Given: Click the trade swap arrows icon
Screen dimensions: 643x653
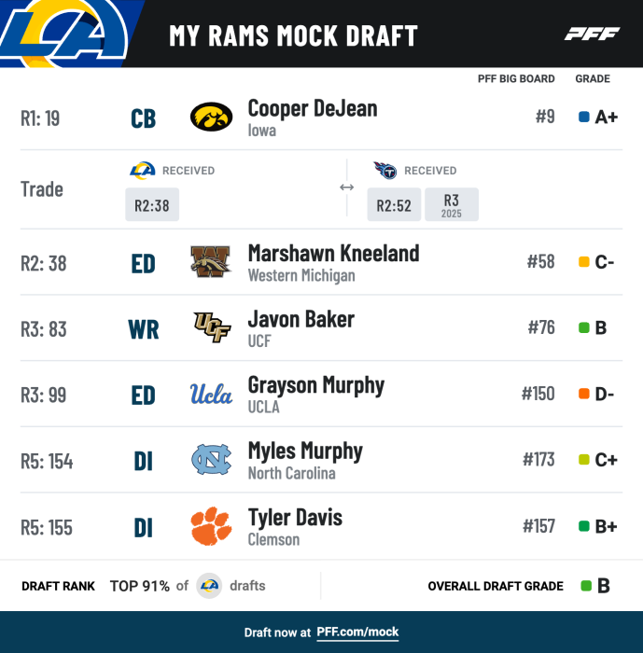Looking at the screenshot, I should [346, 188].
